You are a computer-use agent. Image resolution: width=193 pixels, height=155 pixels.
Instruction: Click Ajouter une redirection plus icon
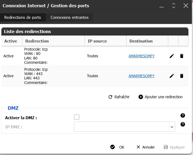click(x=141, y=97)
